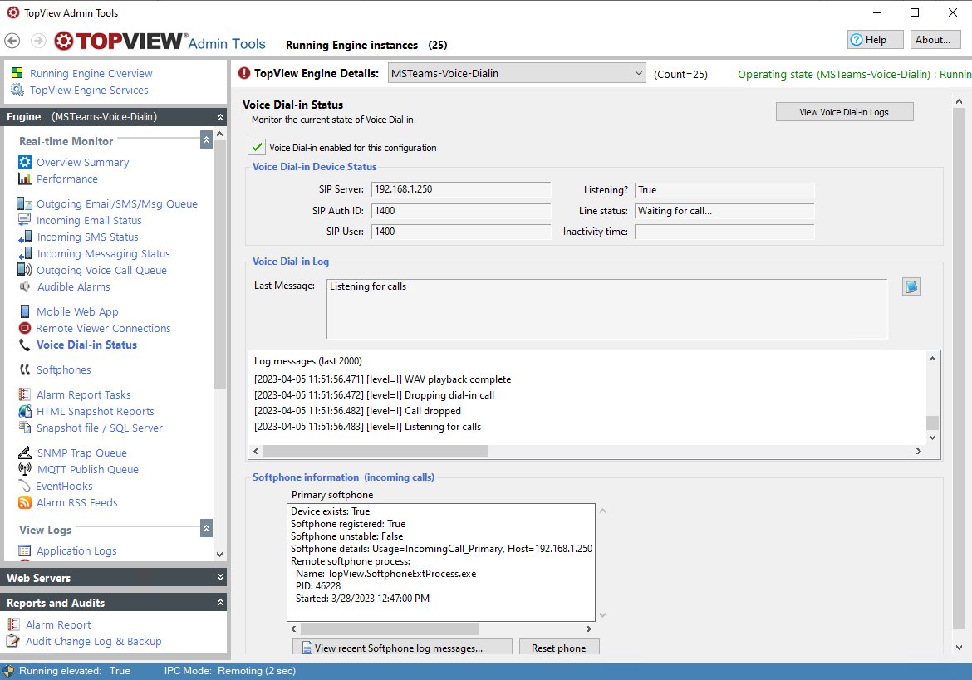Click the Incoming SMS Status icon

point(26,237)
